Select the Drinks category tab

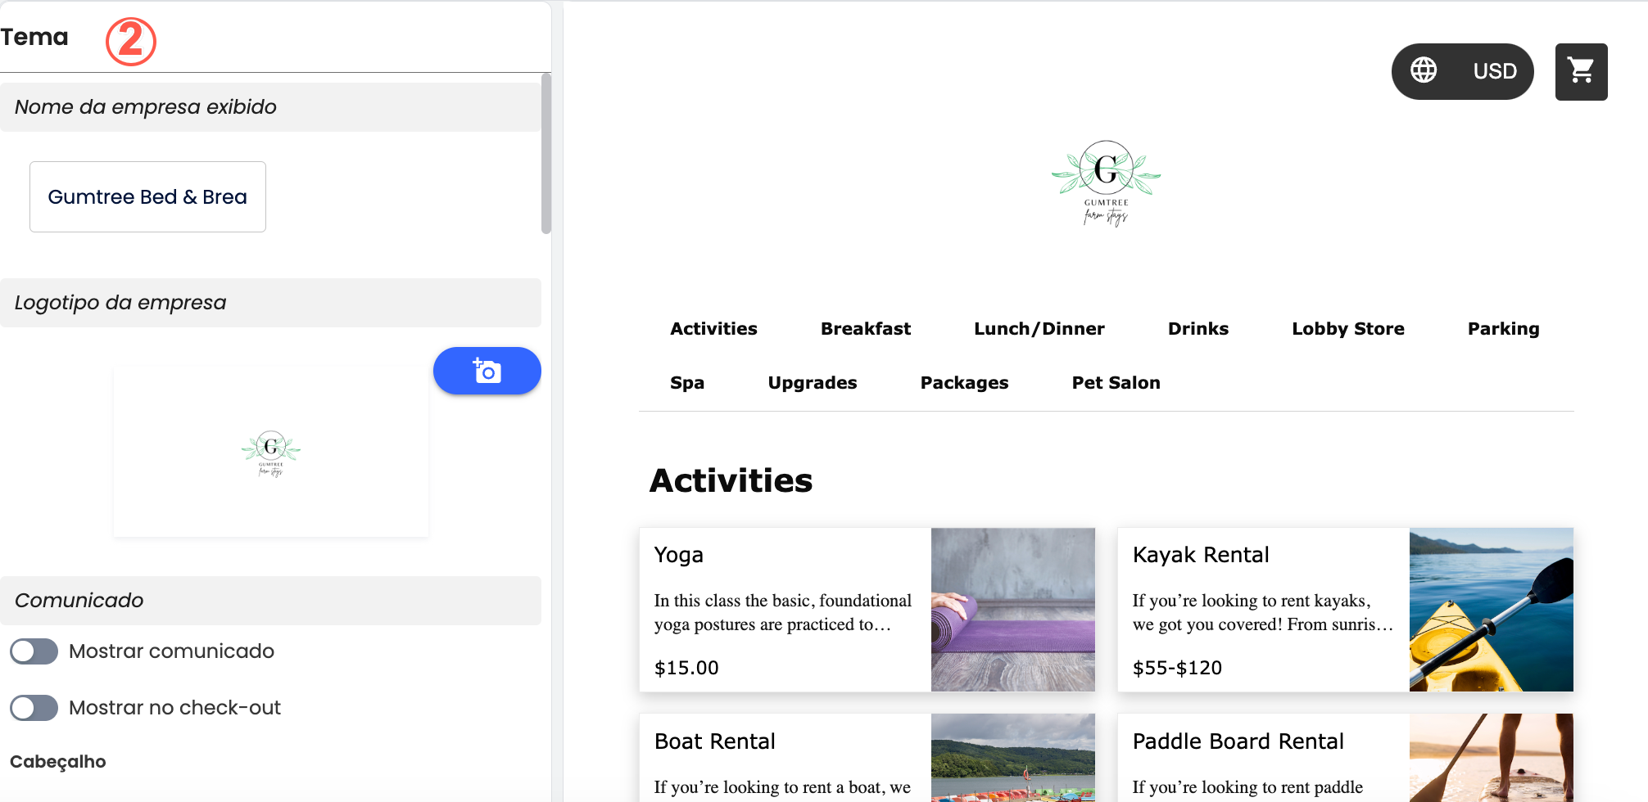(1198, 329)
